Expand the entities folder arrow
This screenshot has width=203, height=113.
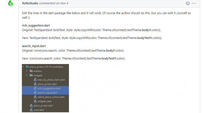tap(27, 71)
